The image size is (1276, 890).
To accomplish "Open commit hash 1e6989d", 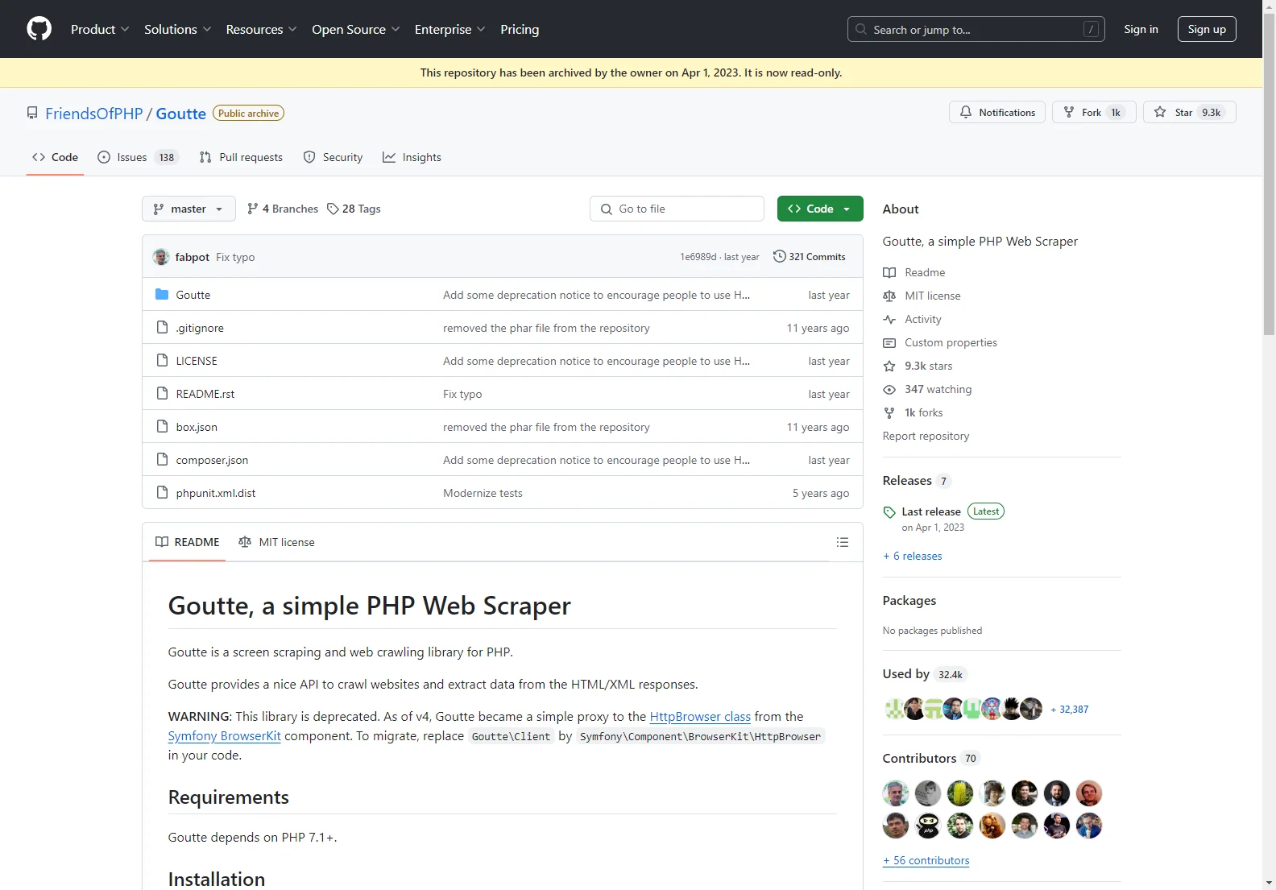I will click(x=698, y=257).
